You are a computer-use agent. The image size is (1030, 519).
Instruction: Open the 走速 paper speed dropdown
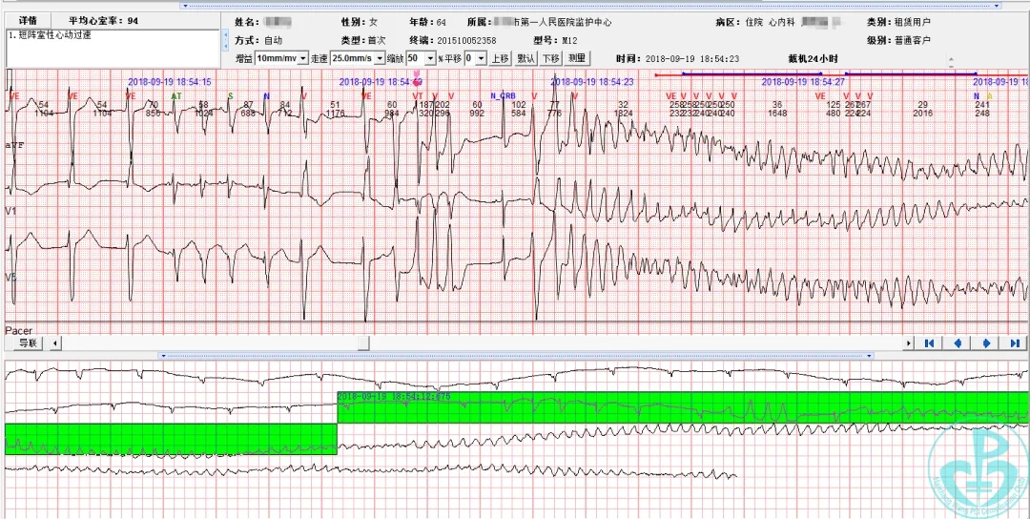click(379, 58)
